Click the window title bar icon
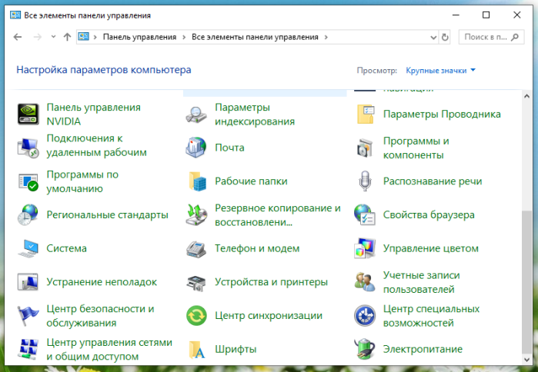 tap(15, 15)
